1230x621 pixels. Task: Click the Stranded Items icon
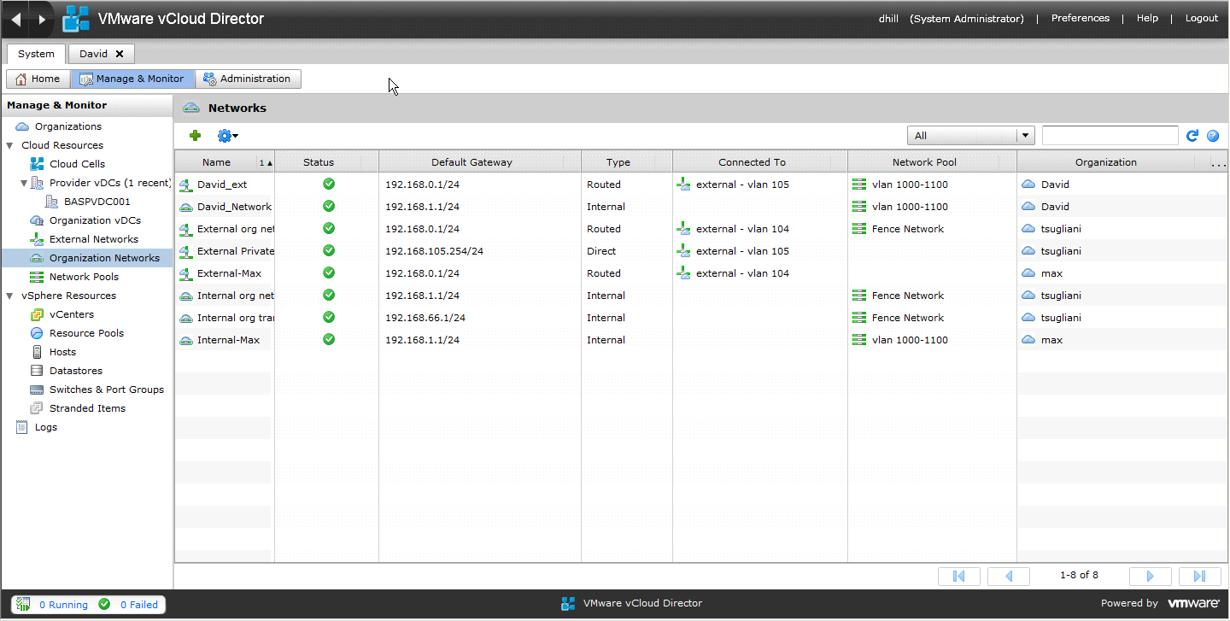(x=37, y=408)
